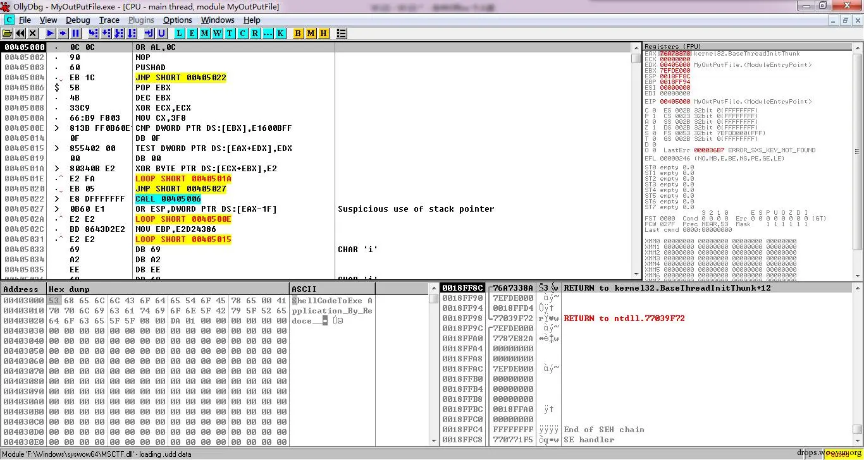This screenshot has height=460, width=864.
Task: Select the JMP SHORT 00405027 instruction
Action: (181, 189)
